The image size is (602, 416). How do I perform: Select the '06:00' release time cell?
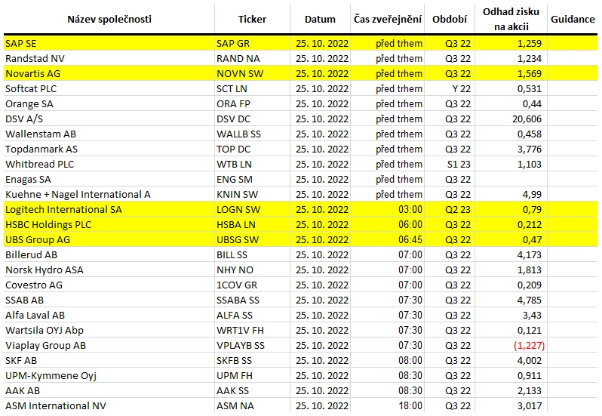(388, 225)
